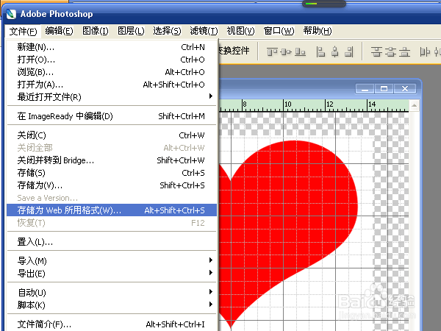Open the 视图(V) menu
Viewport: 441px width, 331px height.
pos(241,31)
